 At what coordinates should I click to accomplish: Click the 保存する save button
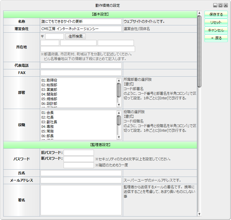coord(216,15)
